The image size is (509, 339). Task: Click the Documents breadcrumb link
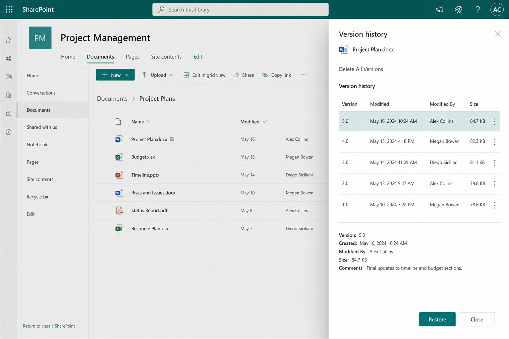112,99
